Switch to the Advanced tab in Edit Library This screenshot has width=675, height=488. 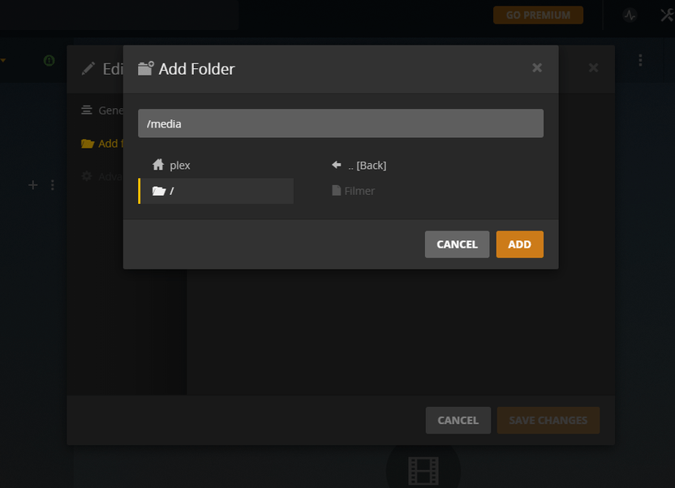pos(102,176)
